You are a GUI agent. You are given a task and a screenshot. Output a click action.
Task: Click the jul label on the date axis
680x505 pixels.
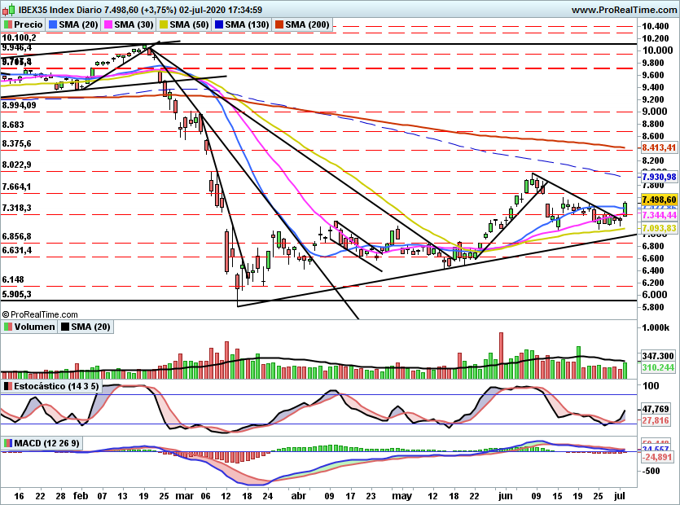618,495
